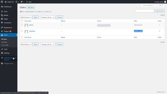Image resolution: width=167 pixels, height=94 pixels.
Task: Open the admin avatar in top bar
Action: [165, 2]
